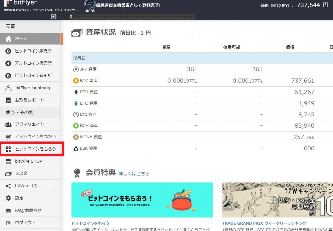Open お取引レポート from sidebar
The width and height of the screenshot is (333, 231).
pyautogui.click(x=29, y=100)
